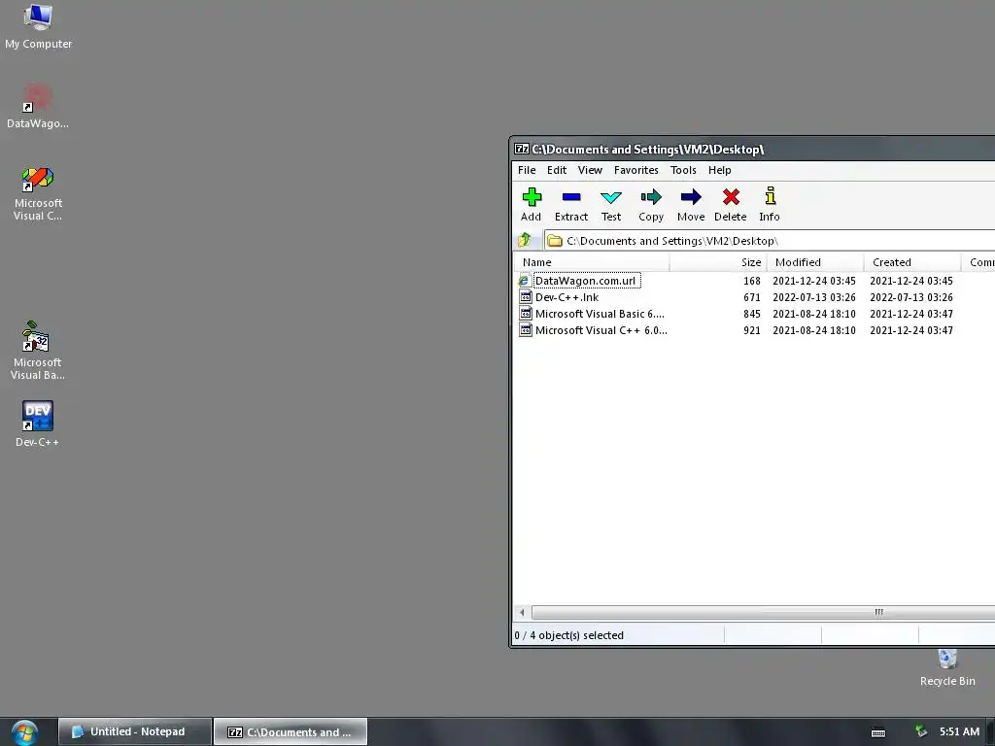Click Microsoft Visual Basic 6.... file name
This screenshot has height=746, width=995.
[x=600, y=314]
